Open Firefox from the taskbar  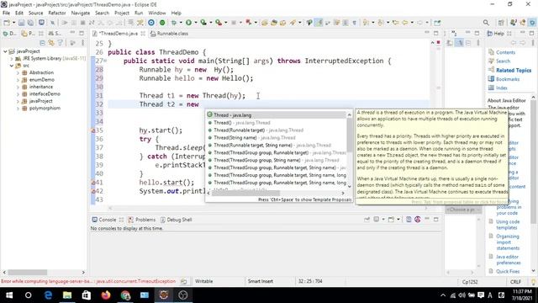pos(106,295)
